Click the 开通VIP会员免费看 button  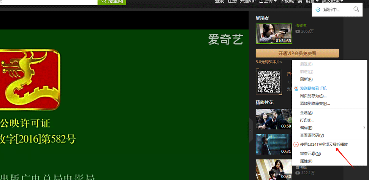pos(297,53)
